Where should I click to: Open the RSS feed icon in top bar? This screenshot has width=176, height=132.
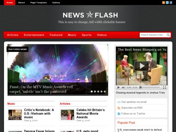point(164,2)
